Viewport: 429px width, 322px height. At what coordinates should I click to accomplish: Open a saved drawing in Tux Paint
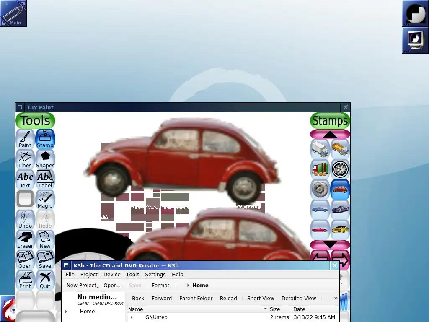pyautogui.click(x=25, y=260)
